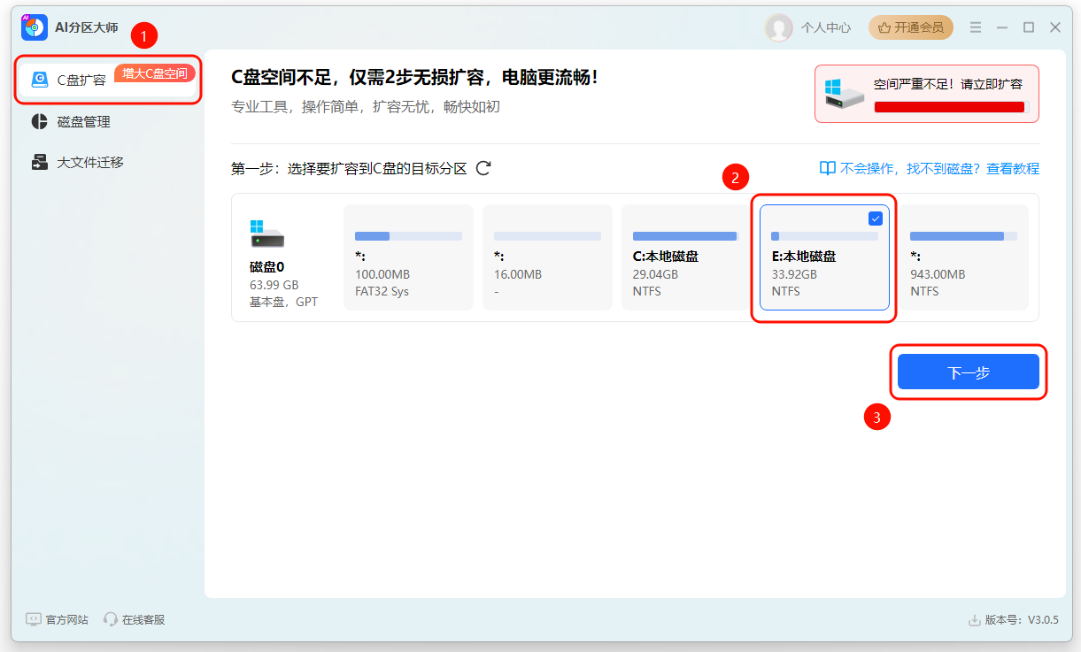Open the hamburger menu in title bar
This screenshot has width=1081, height=652.
click(x=975, y=27)
